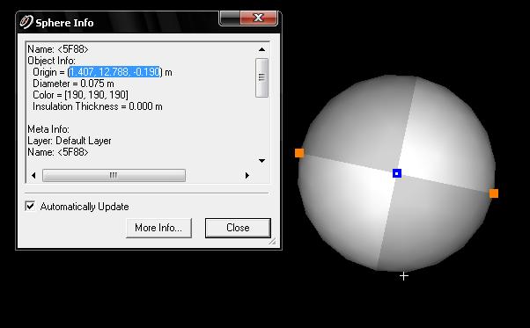The height and width of the screenshot is (328, 530).
Task: Click the Color = [190, 190, 190] line
Action: (80, 95)
